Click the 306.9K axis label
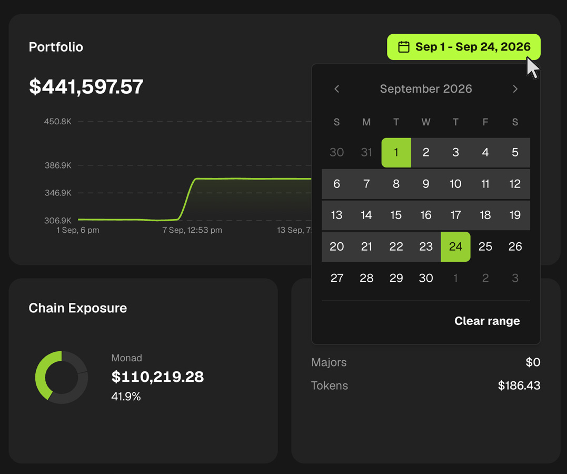Viewport: 567px width, 474px height. pos(58,220)
